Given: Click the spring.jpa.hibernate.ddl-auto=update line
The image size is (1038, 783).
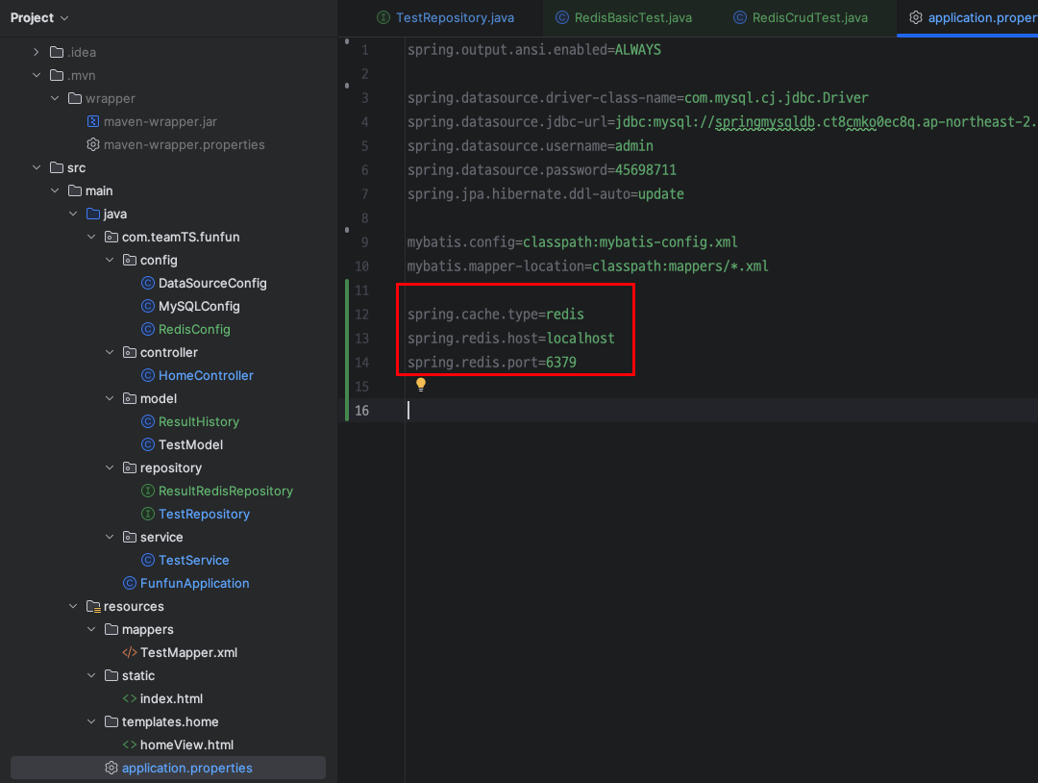Looking at the screenshot, I should [546, 194].
